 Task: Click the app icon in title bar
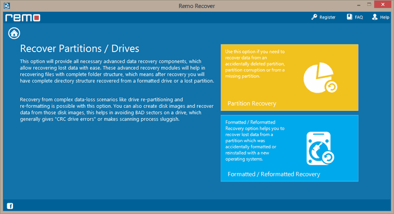[7, 6]
